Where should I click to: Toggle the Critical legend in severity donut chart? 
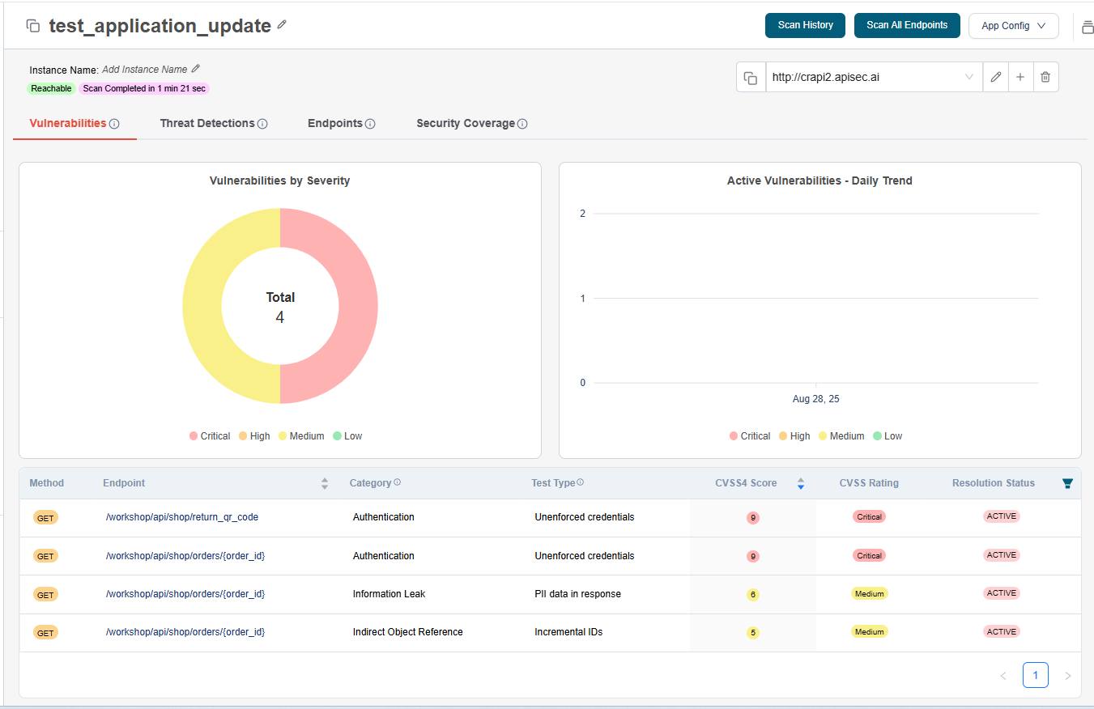(x=210, y=436)
